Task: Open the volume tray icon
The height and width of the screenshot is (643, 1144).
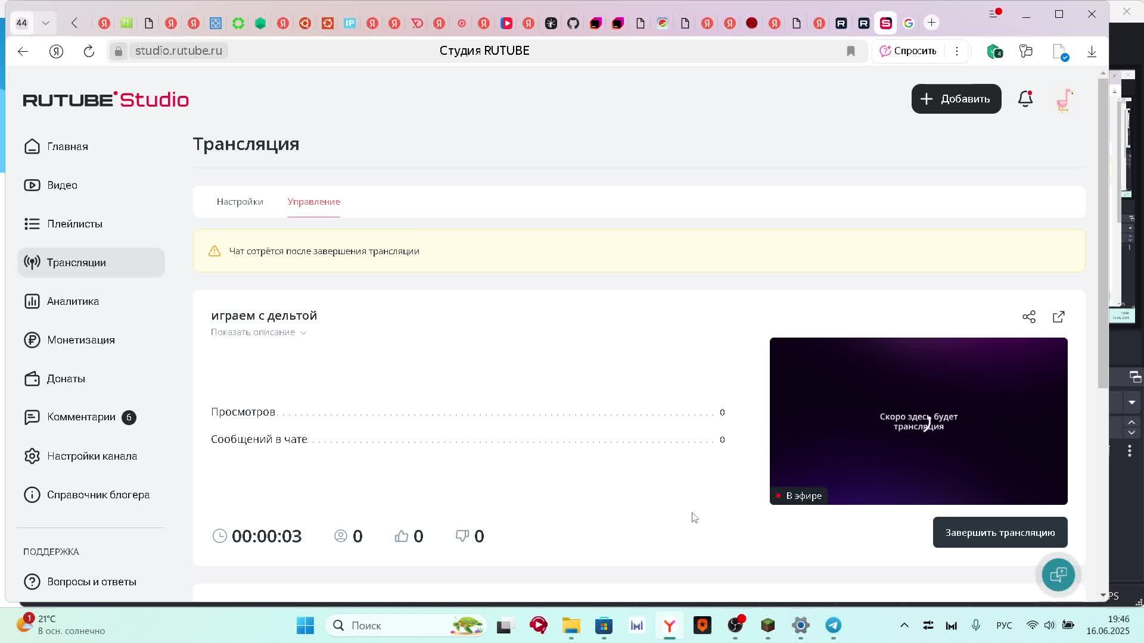Action: coord(1049,625)
